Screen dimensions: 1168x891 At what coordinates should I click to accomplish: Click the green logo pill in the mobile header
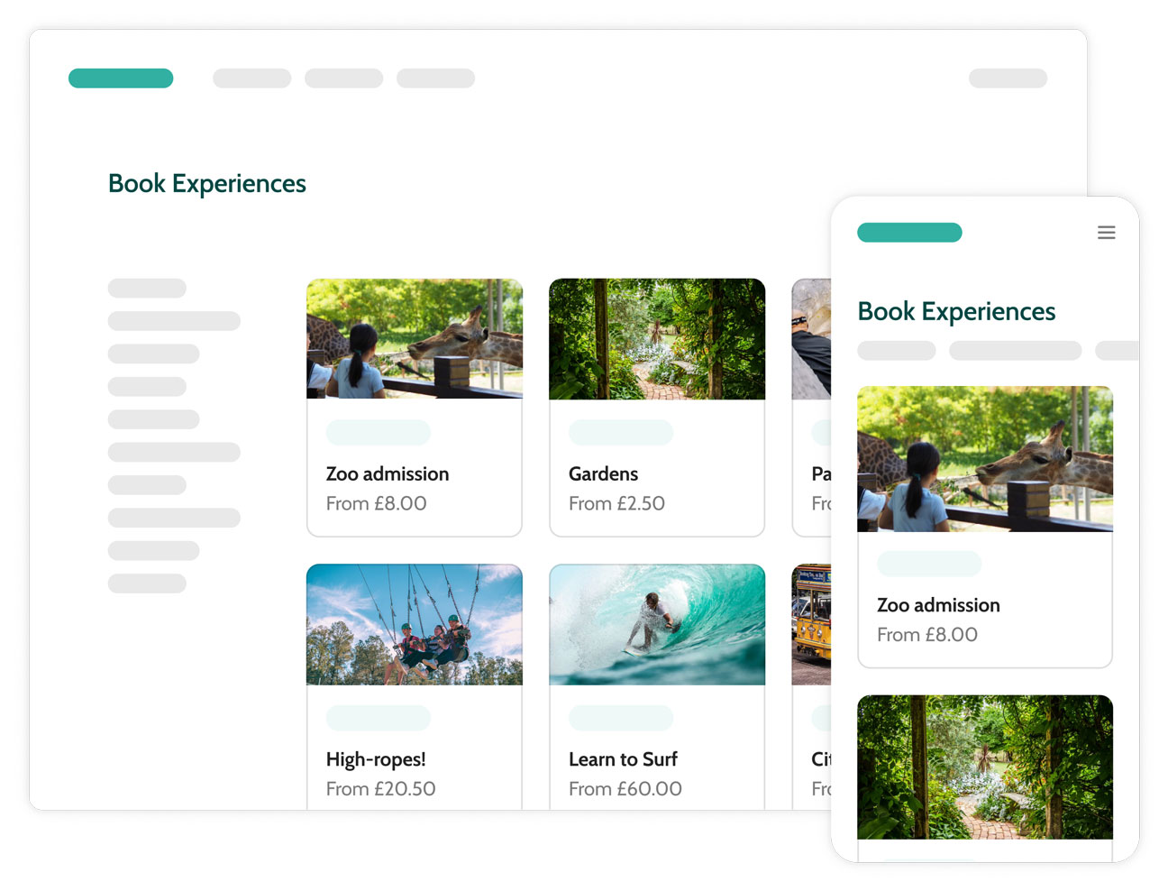[909, 233]
